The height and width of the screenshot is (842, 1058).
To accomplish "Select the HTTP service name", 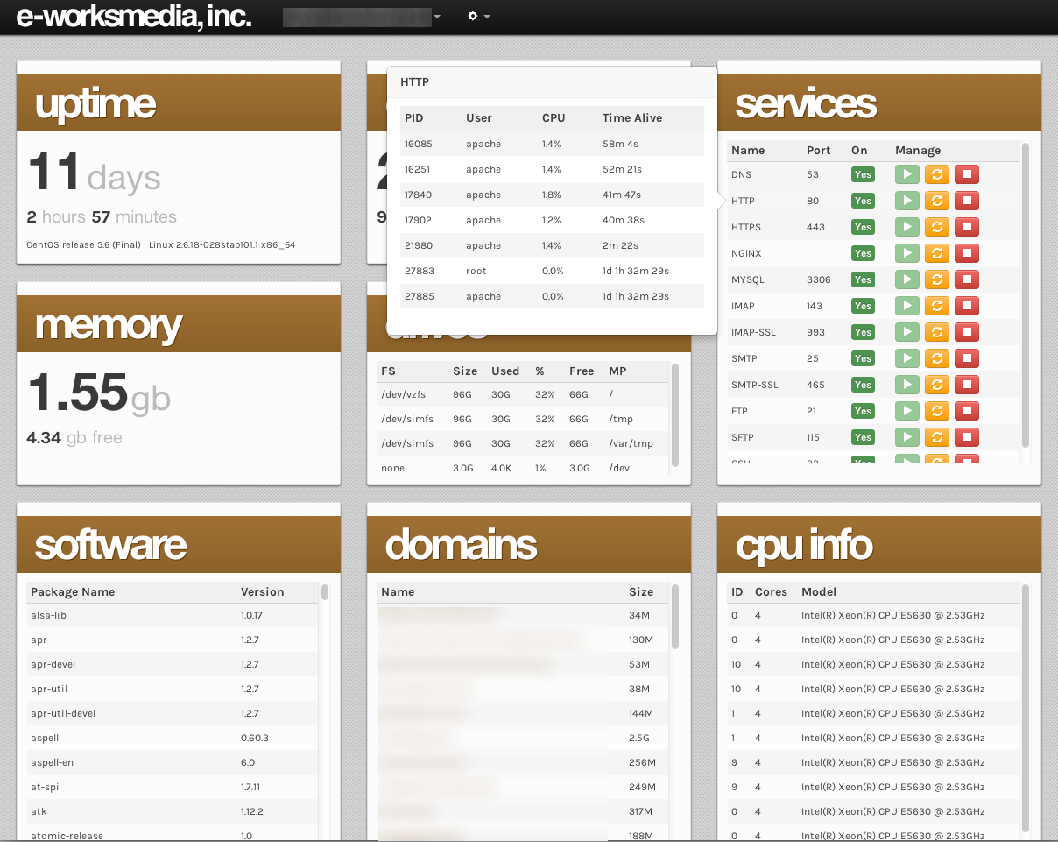I will point(743,201).
